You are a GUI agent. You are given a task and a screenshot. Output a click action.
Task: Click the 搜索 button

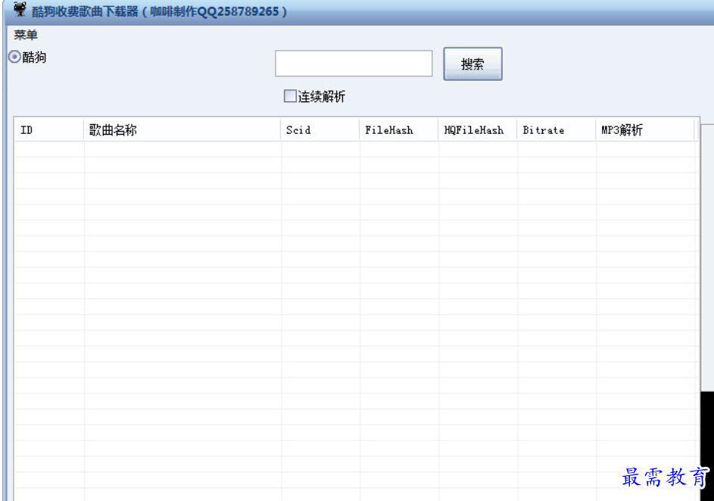pos(472,64)
